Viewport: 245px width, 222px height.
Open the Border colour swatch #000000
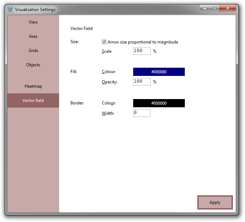pos(159,103)
